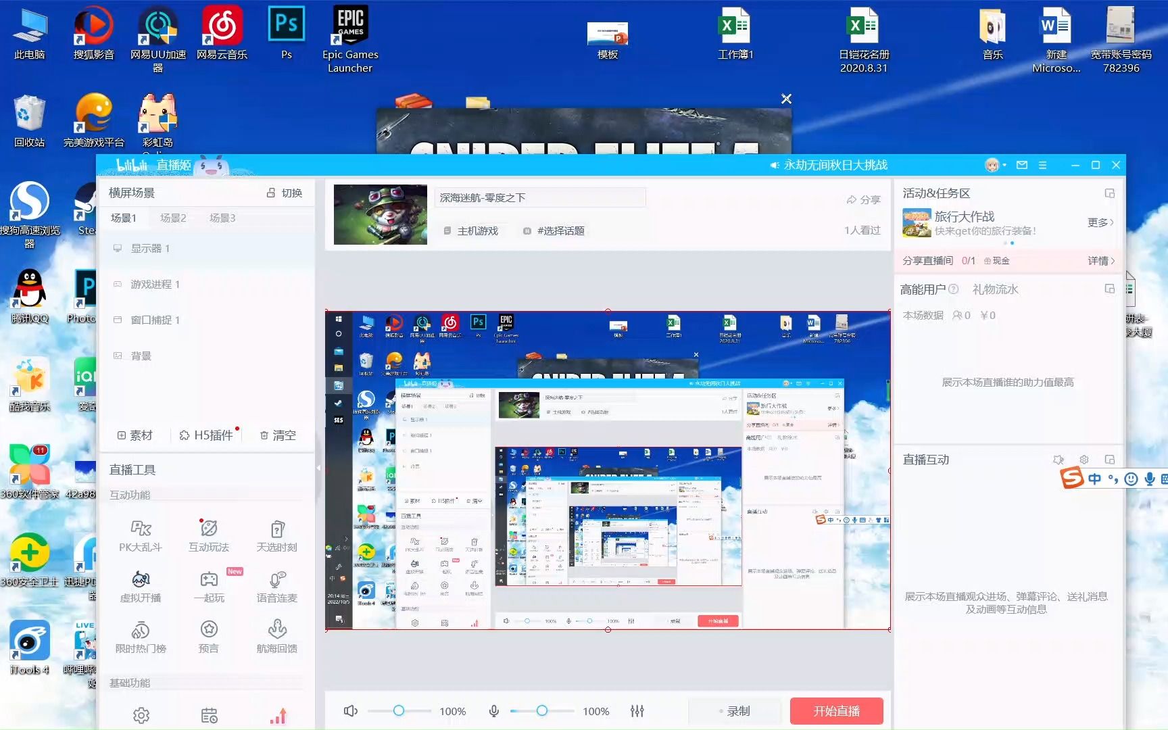Pop out 直播互动 panel
1168x730 pixels.
[1109, 460]
